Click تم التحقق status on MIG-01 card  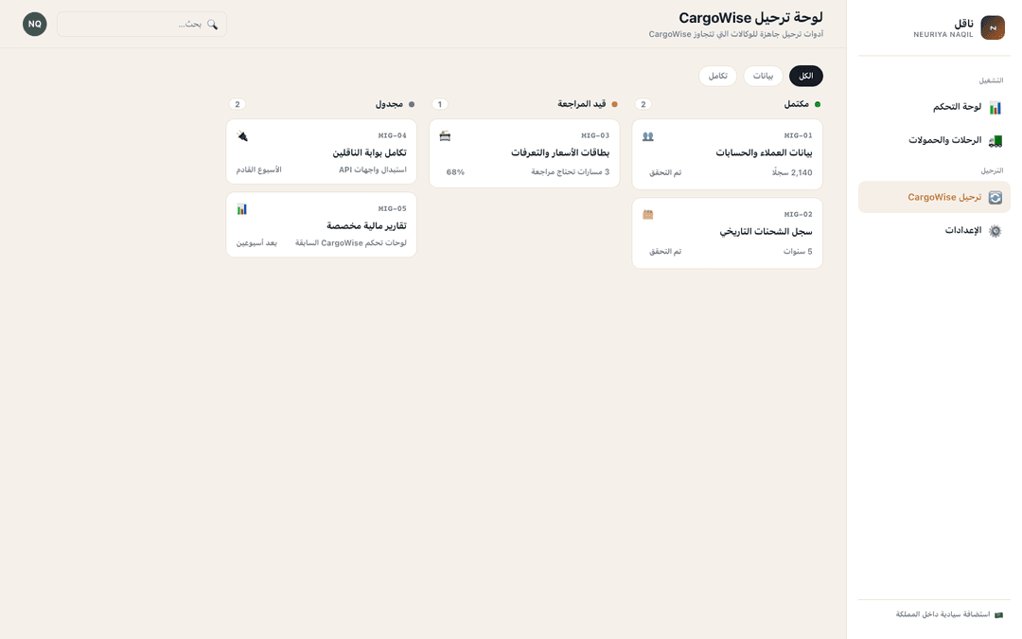click(x=665, y=173)
